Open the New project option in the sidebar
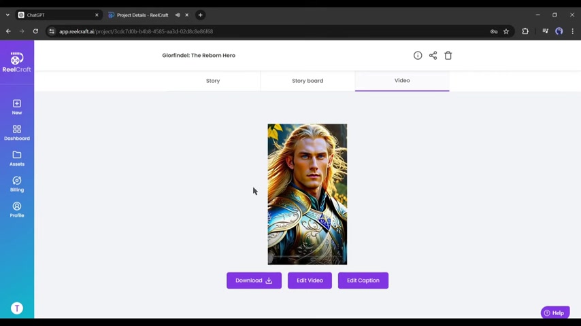This screenshot has height=326, width=581. (x=17, y=107)
